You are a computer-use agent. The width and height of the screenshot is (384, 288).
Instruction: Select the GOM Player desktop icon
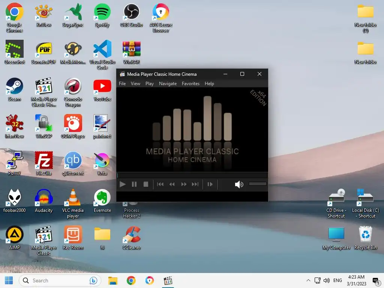pos(73,126)
